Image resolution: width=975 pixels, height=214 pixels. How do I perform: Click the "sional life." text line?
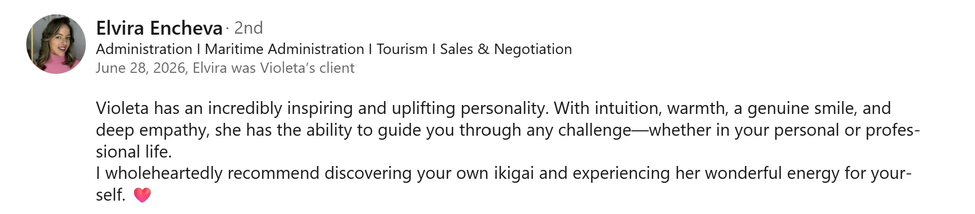point(134,152)
